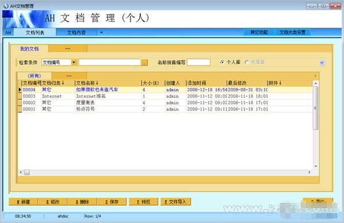
Task: Click document name Internet域名
Action: (x=91, y=96)
